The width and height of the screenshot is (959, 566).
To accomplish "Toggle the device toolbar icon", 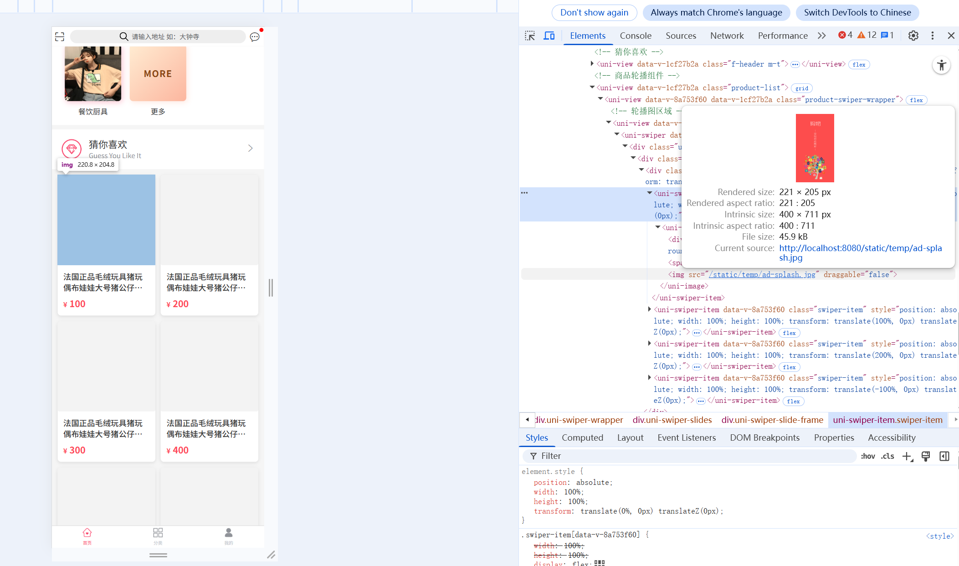I will click(549, 36).
